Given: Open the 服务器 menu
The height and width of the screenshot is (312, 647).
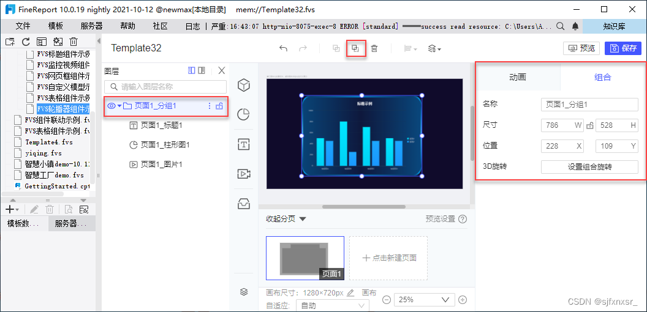Looking at the screenshot, I should tap(92, 26).
